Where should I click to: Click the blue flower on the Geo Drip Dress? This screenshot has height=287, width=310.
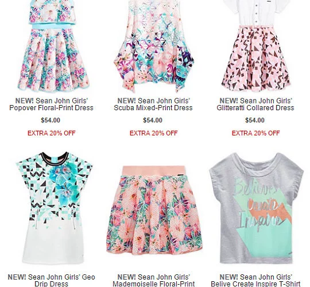pyautogui.click(x=64, y=181)
